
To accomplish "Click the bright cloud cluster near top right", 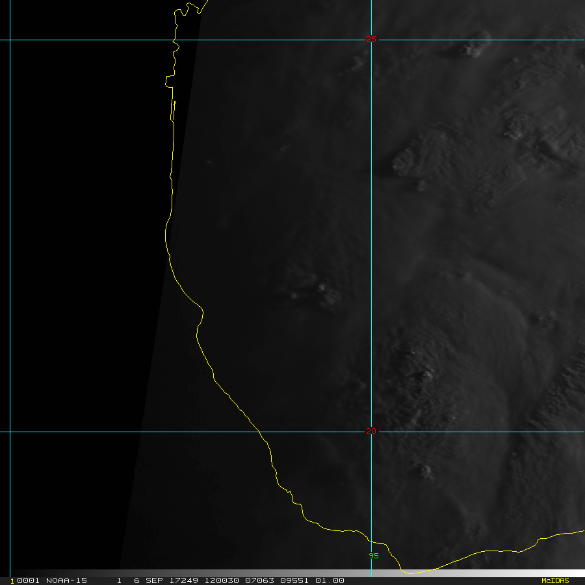I will [469, 48].
